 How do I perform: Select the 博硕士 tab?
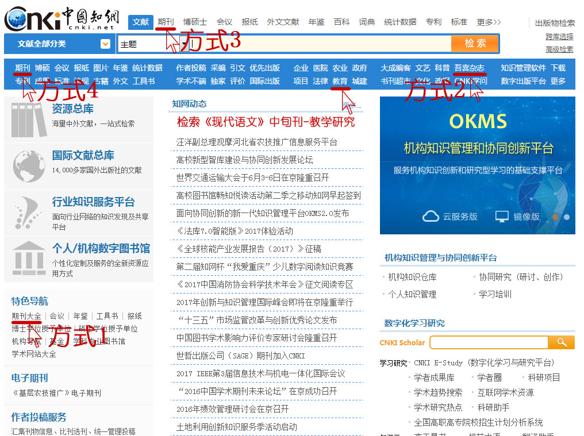click(x=195, y=22)
